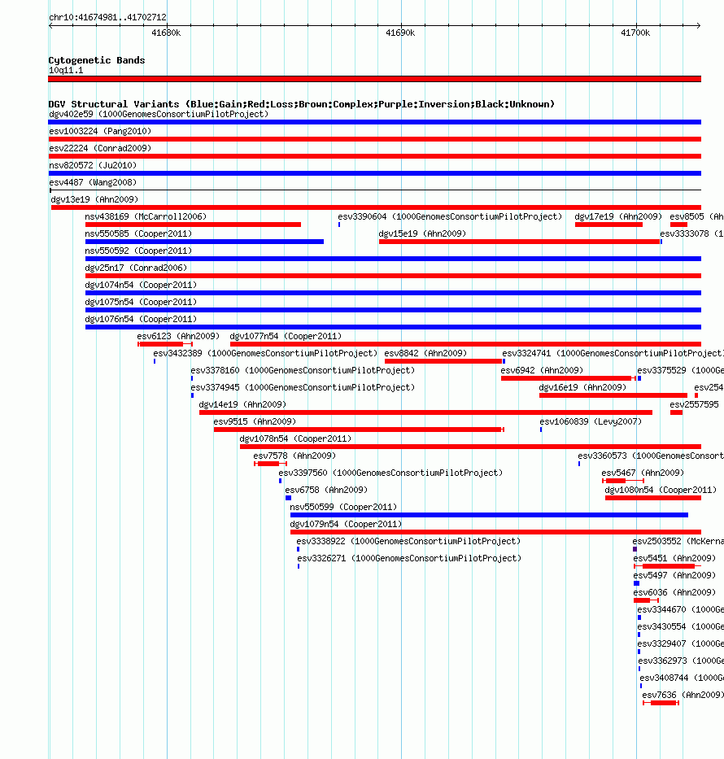The image size is (724, 759).
Task: Click red loss bar under nsv438169
Action: 193,225
